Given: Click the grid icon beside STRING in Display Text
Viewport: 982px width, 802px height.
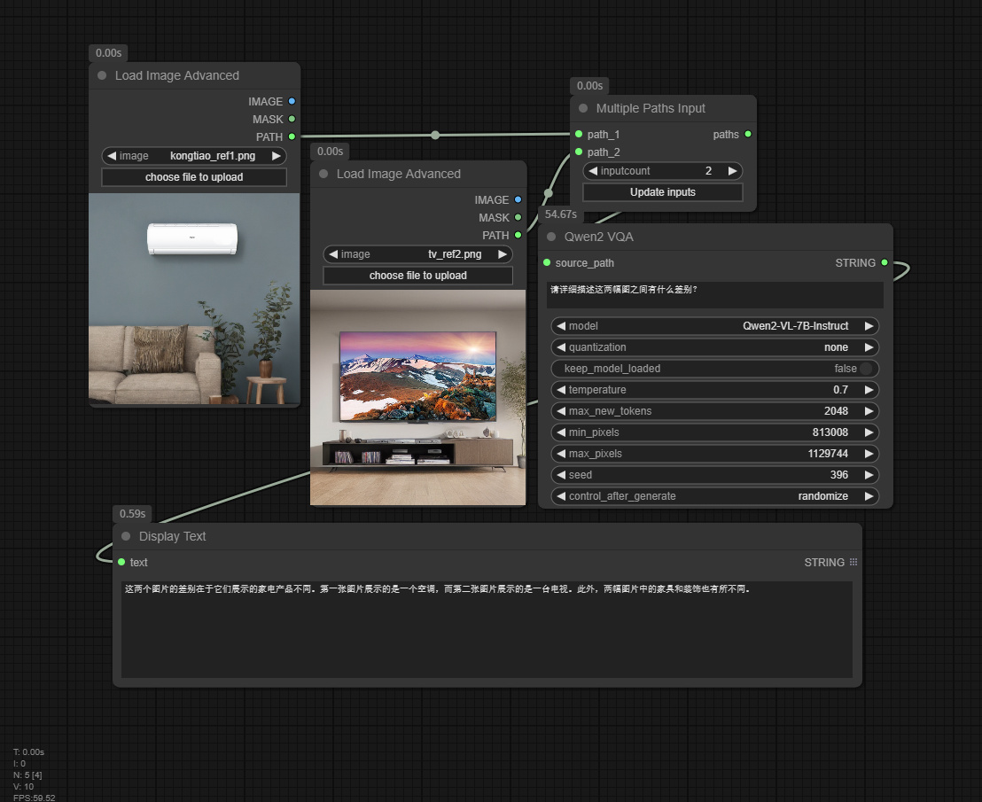Looking at the screenshot, I should tap(853, 562).
